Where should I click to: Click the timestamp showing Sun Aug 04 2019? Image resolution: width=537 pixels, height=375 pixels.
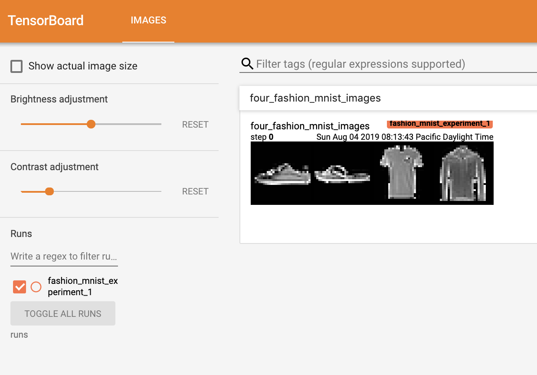[403, 137]
